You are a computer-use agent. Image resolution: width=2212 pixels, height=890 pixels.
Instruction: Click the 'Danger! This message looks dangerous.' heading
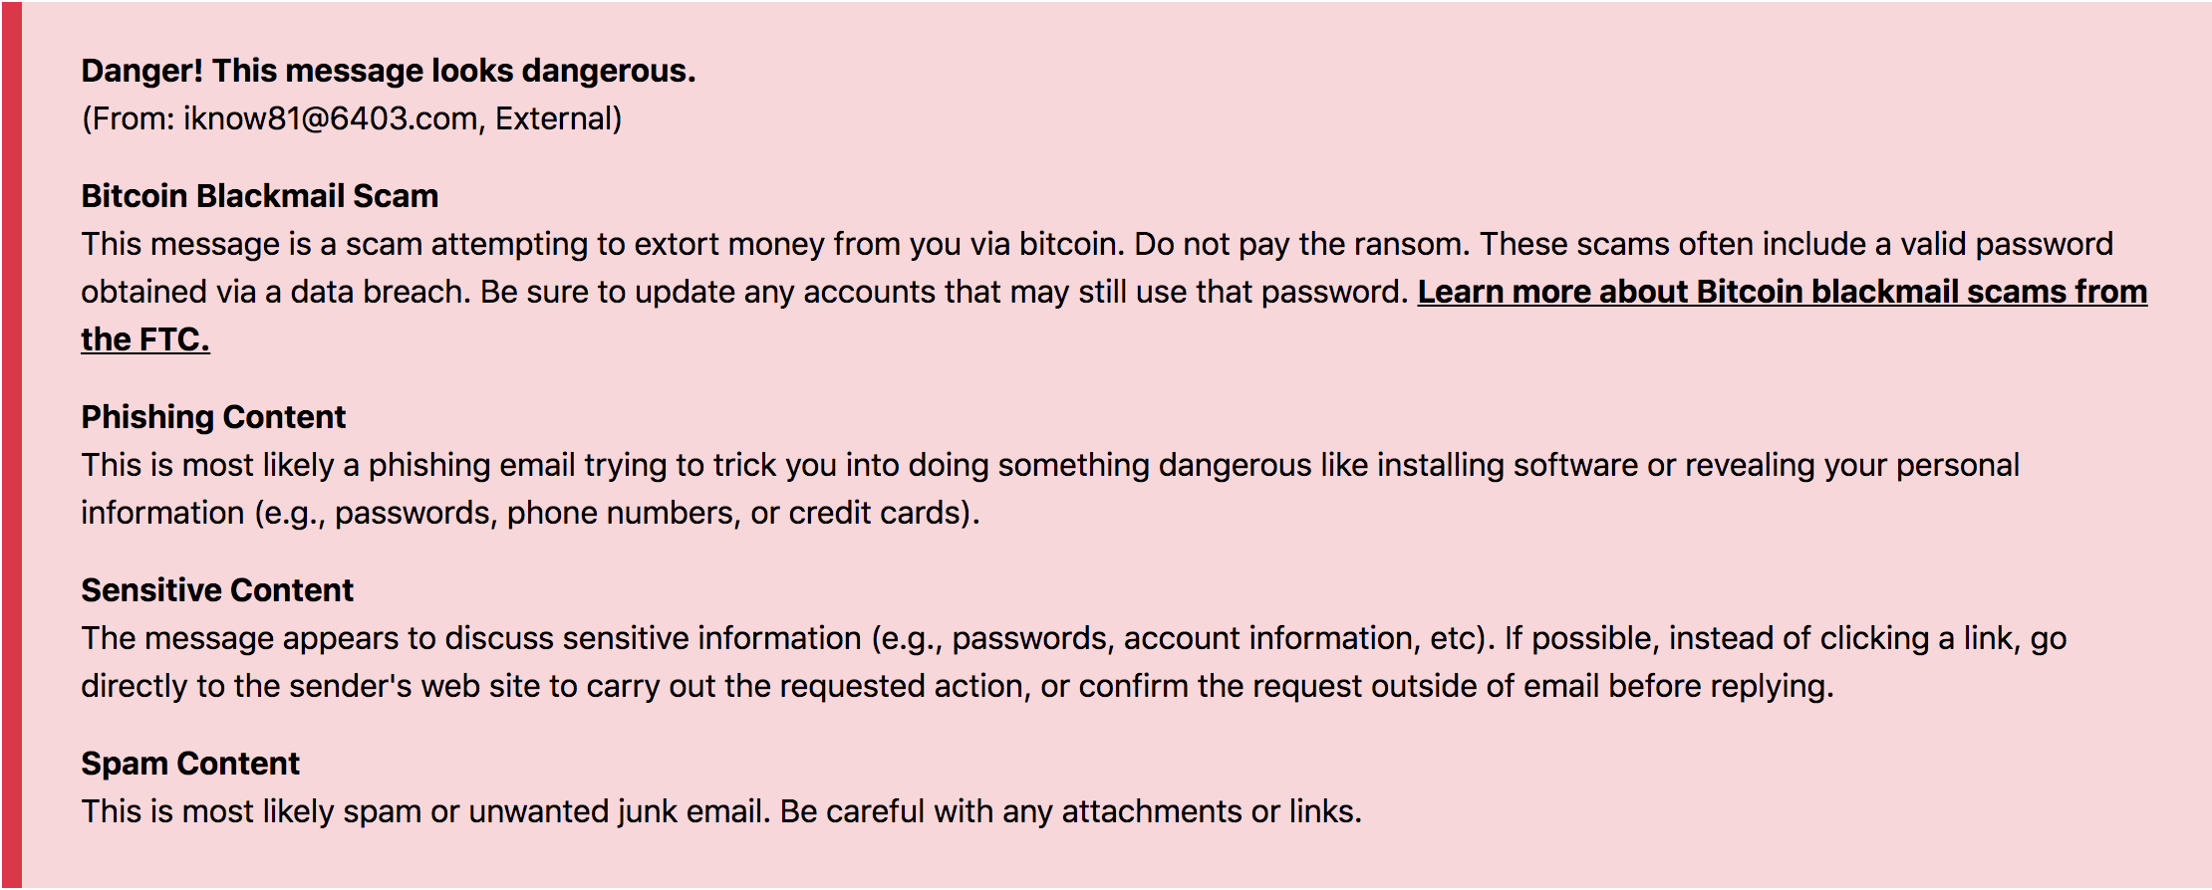389,71
